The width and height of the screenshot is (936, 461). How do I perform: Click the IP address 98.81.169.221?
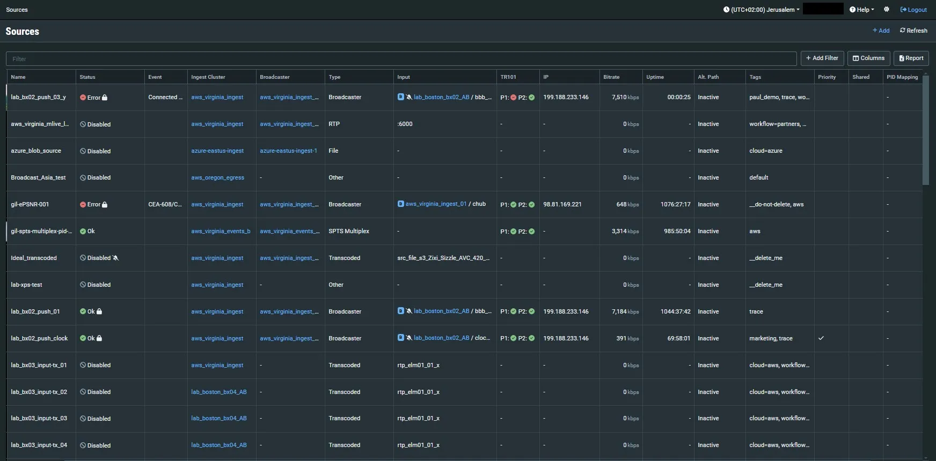(562, 205)
